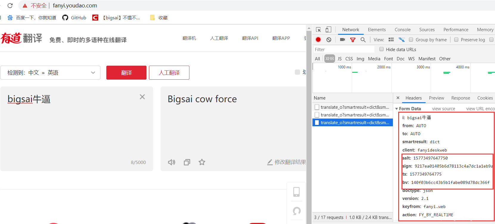The image size is (495, 224).
Task: Switch to the Console tab in DevTools
Action: 402,30
